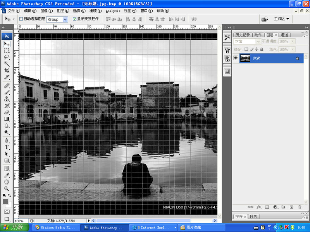Choose the Horizontal Type tool
Image resolution: width=310 pixels, height=232 pixels.
(7, 147)
